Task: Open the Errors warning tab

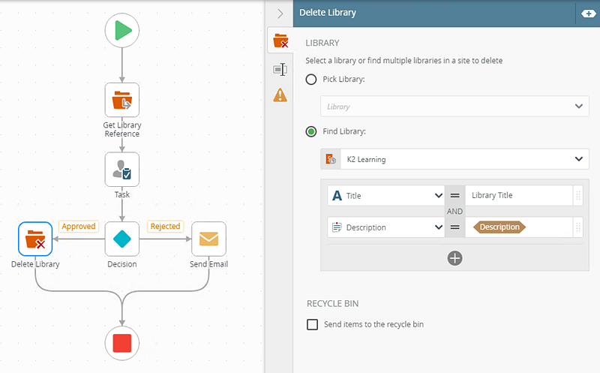Action: 280,95
